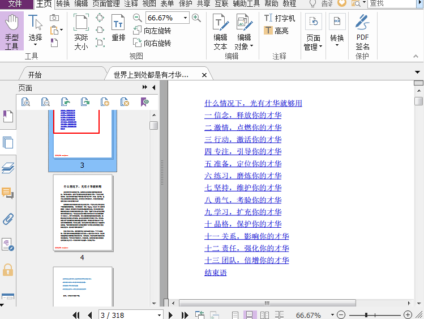Image resolution: width=424 pixels, height=319 pixels.
Task: Open the 66.67% zoom dropdown in ribbon
Action: tap(185, 18)
